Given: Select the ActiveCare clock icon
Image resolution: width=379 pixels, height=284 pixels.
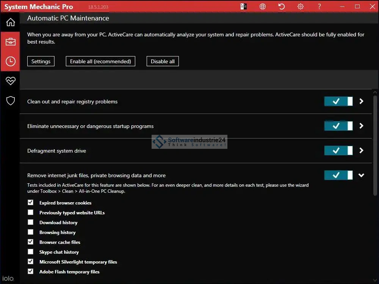Looking at the screenshot, I should tap(10, 61).
